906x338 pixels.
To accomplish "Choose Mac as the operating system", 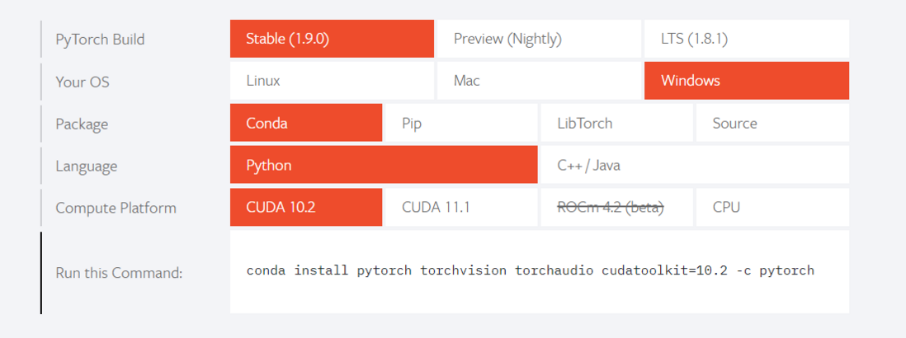I will [539, 81].
